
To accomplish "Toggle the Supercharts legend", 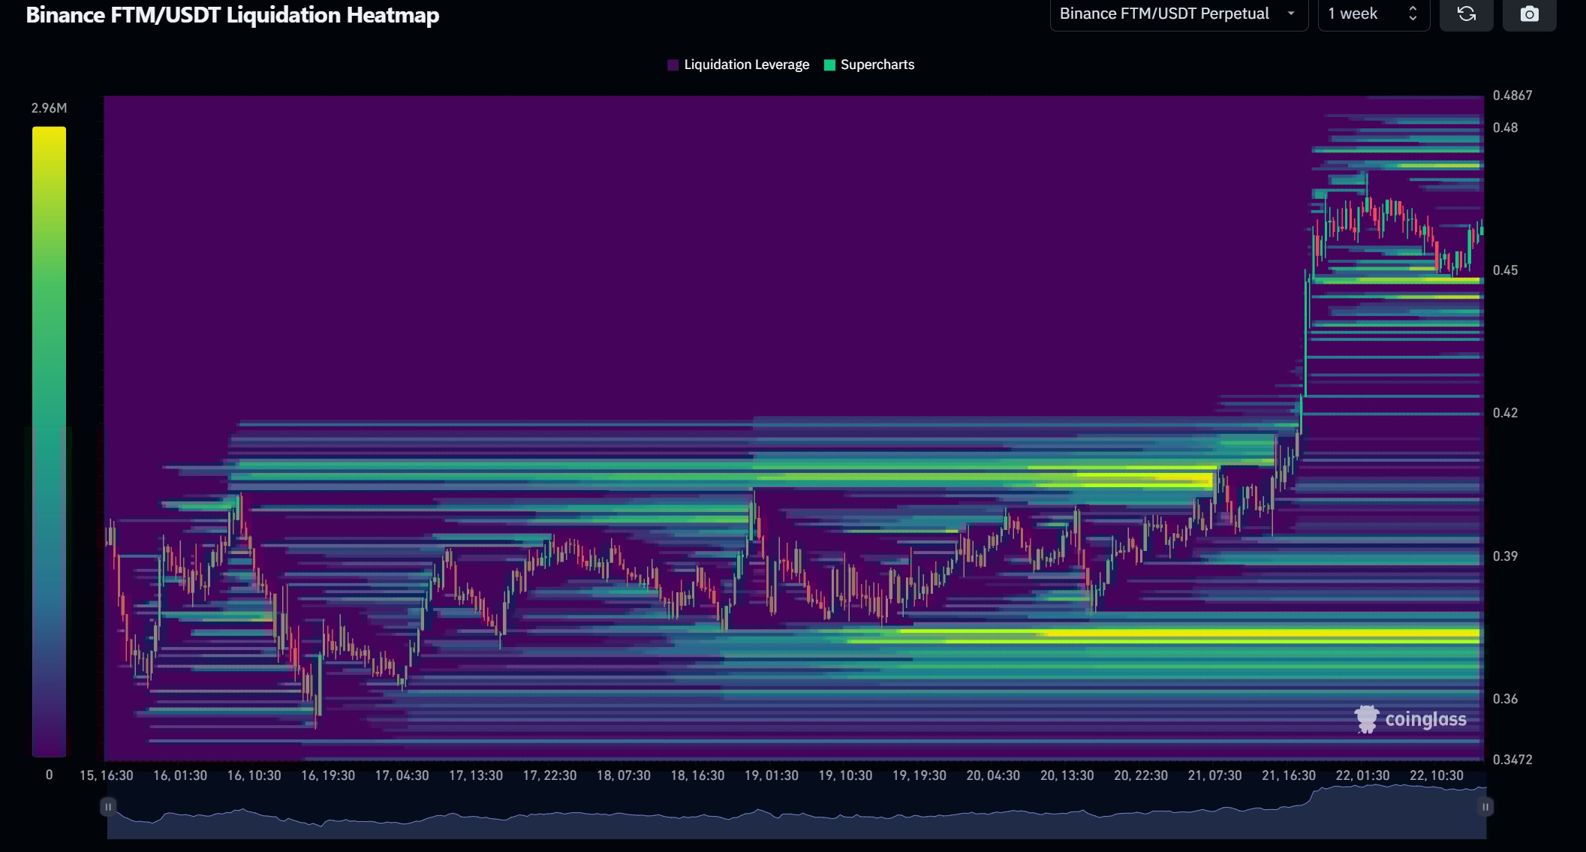I will (868, 65).
